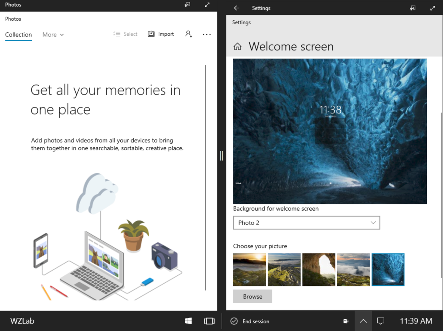Viewport: 443px width, 331px height.
Task: Go to Settings home via house icon
Action: tap(238, 46)
